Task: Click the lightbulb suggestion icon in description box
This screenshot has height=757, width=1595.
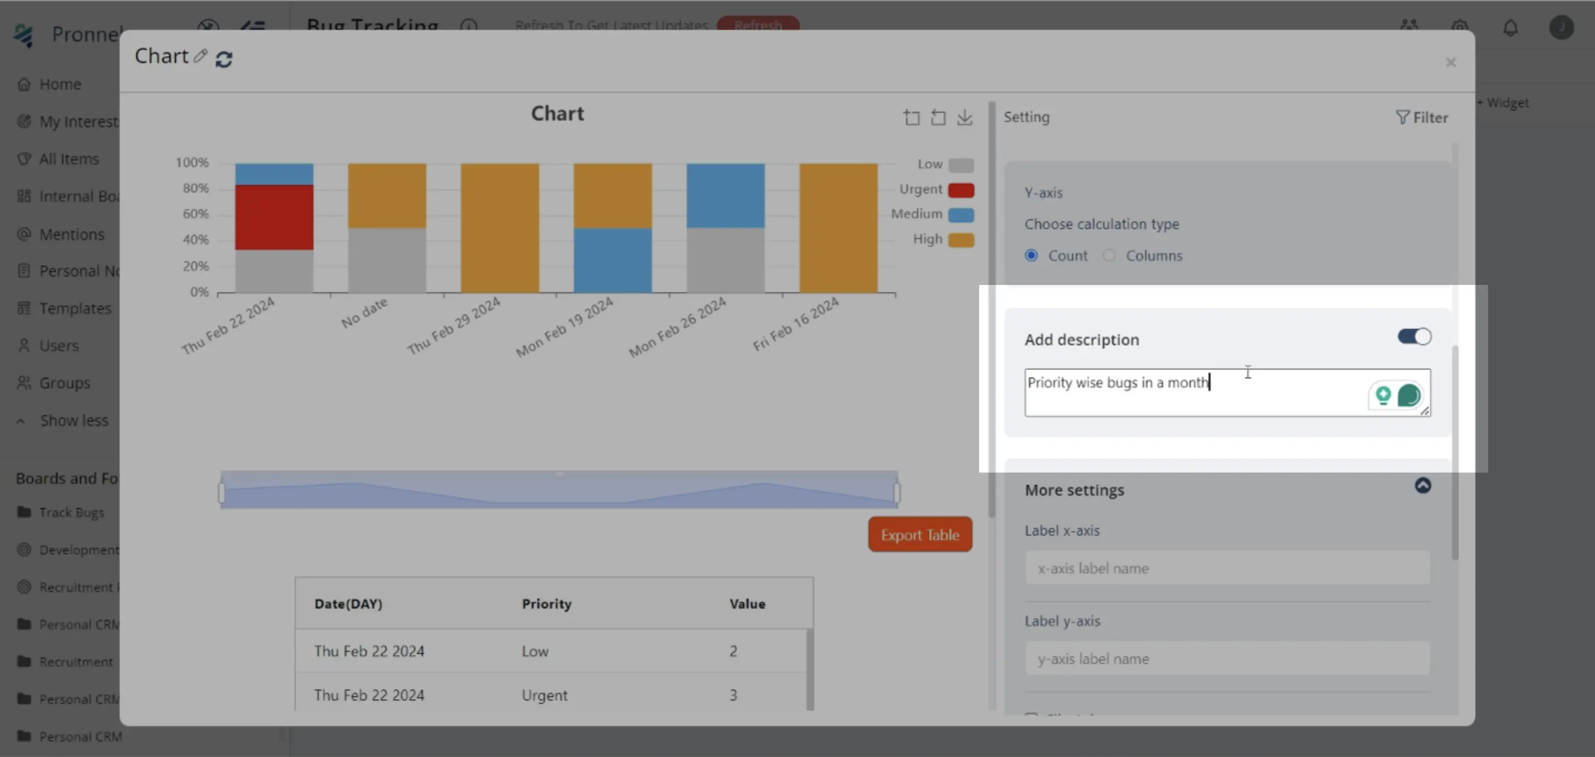Action: point(1383,395)
